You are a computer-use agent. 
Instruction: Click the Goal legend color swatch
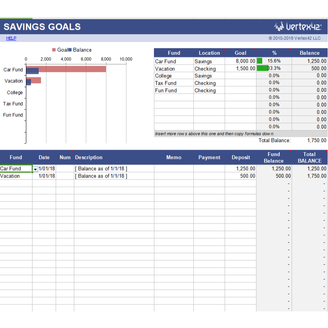pos(54,50)
